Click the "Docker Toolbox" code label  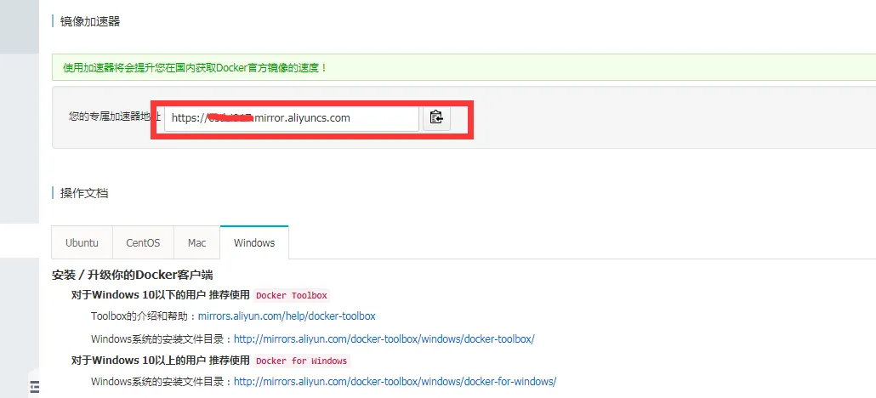(x=291, y=295)
